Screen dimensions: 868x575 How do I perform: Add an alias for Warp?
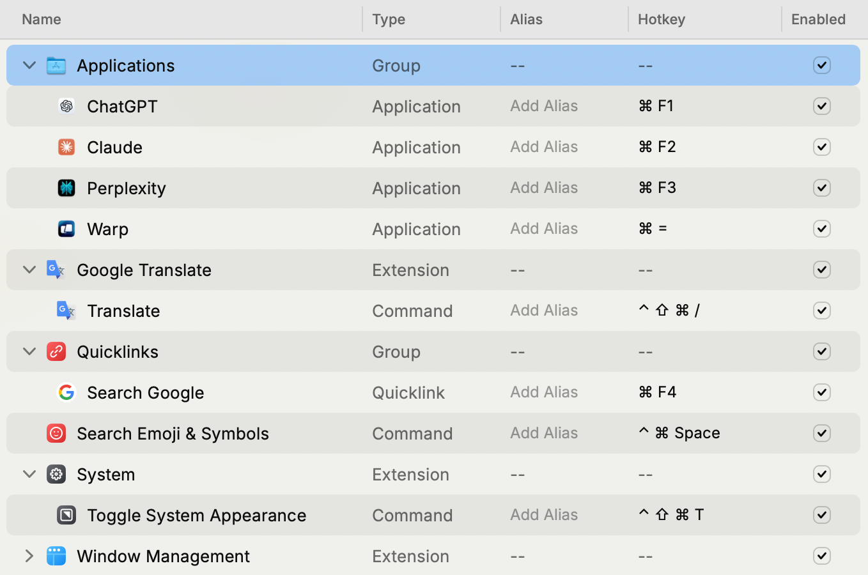click(x=544, y=229)
